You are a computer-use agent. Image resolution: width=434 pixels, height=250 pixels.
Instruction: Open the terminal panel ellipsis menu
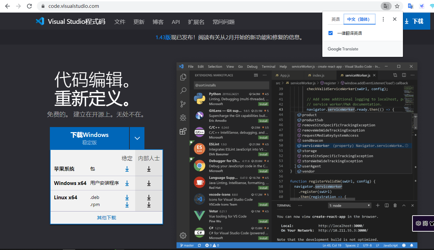tap(300, 205)
